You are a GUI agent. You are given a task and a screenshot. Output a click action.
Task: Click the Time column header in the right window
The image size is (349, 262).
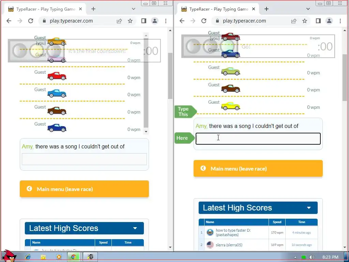pyautogui.click(x=302, y=222)
